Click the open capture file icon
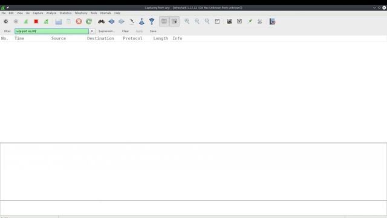This screenshot has height=218, width=387. point(59,22)
